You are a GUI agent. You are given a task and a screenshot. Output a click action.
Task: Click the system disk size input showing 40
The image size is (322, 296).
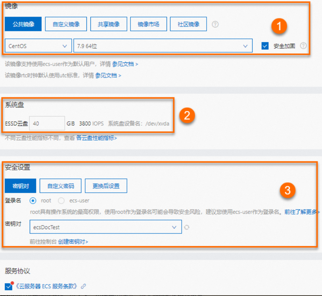(47, 123)
